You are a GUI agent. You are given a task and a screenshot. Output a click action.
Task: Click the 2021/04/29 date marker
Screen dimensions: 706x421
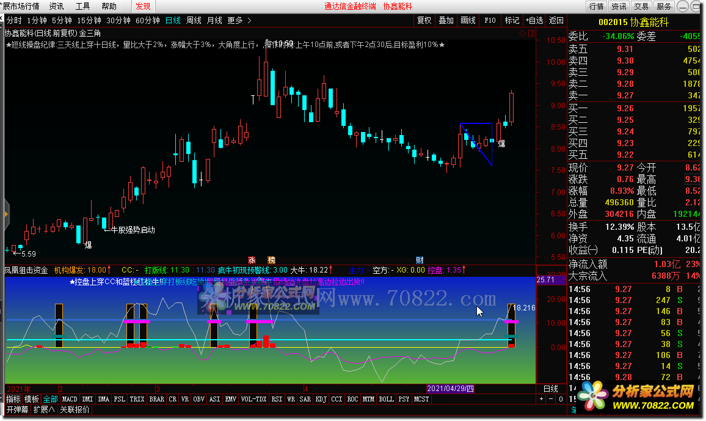[450, 389]
